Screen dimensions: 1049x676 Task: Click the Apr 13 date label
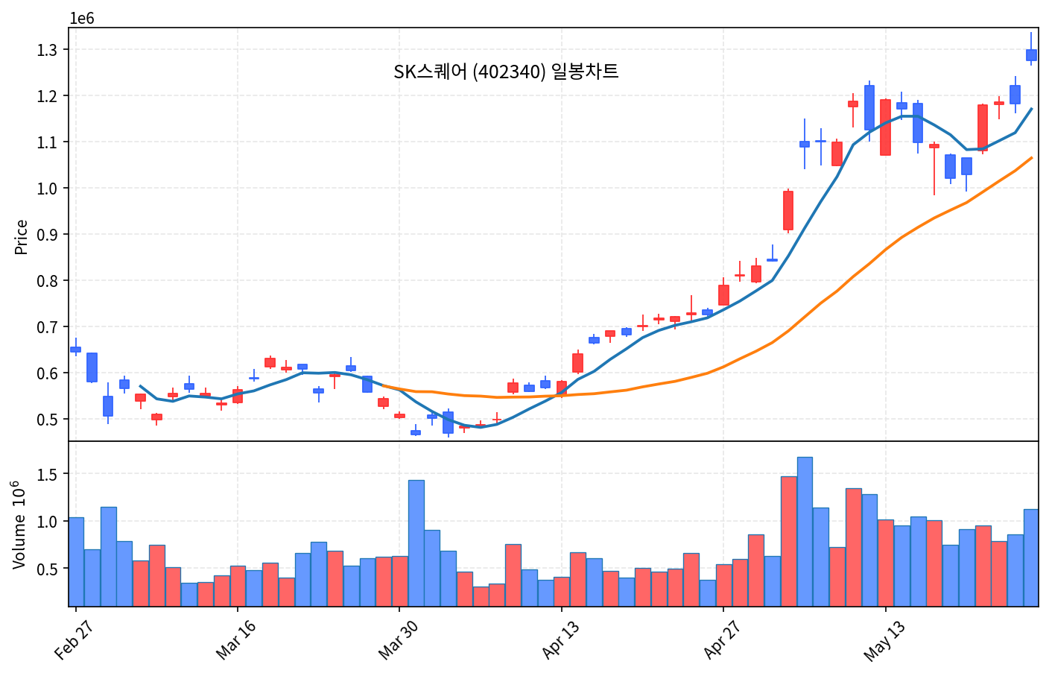pyautogui.click(x=560, y=640)
